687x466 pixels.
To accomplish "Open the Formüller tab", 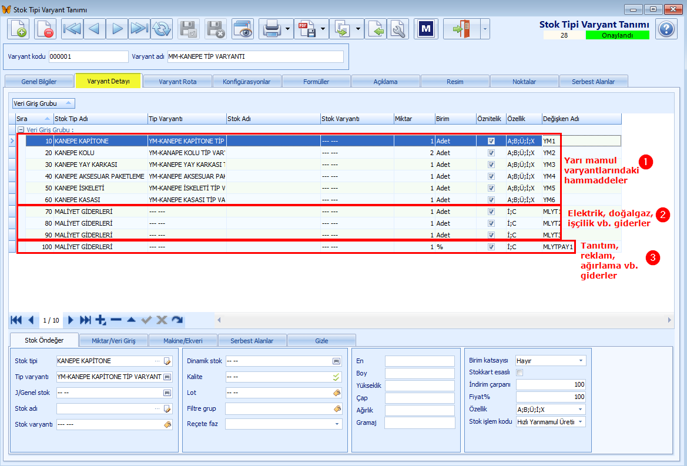I will (x=316, y=82).
